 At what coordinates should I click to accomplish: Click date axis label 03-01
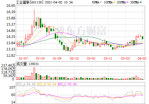click(91, 58)
